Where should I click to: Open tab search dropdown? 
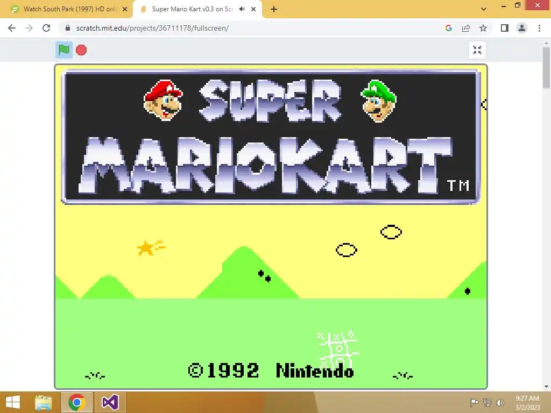484,9
